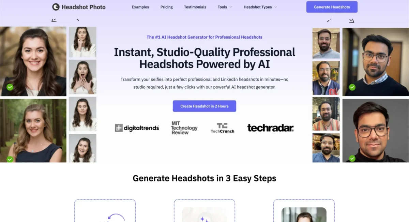Viewport: 409px width, 222px height.
Task: Click the "Transform your selfies" description paragraph
Action: (x=204, y=83)
